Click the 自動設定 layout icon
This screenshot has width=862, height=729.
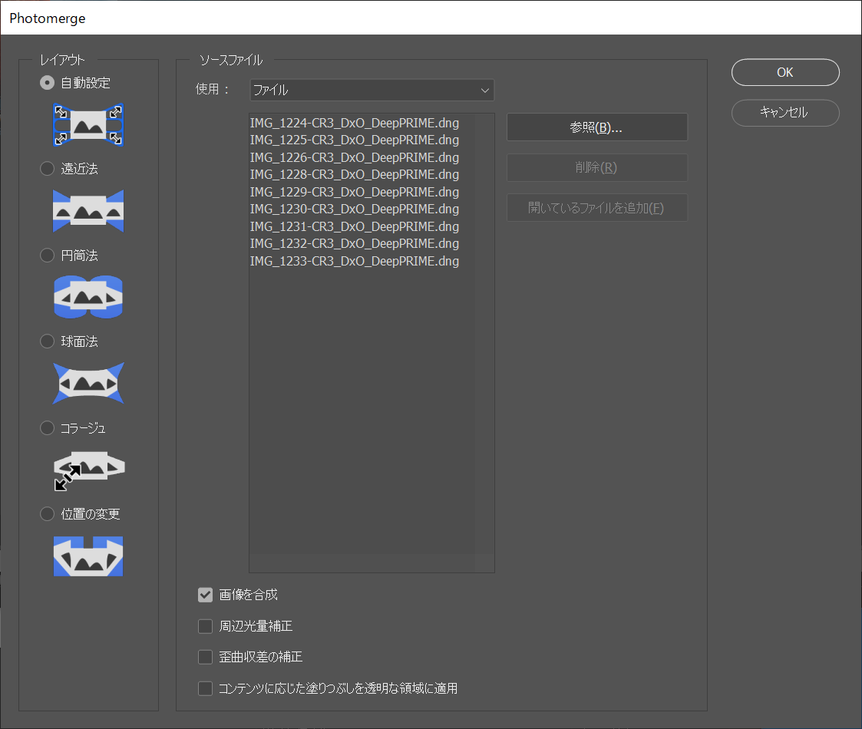[x=88, y=125]
